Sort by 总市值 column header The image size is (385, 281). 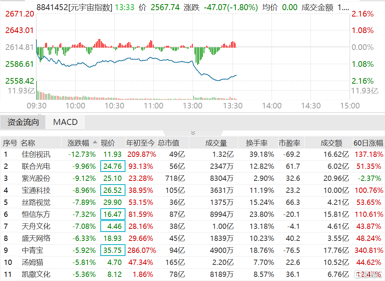[x=168, y=143]
